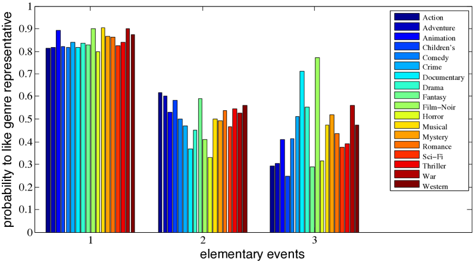
Task: Select the Adventure legend label
Action: pyautogui.click(x=439, y=28)
